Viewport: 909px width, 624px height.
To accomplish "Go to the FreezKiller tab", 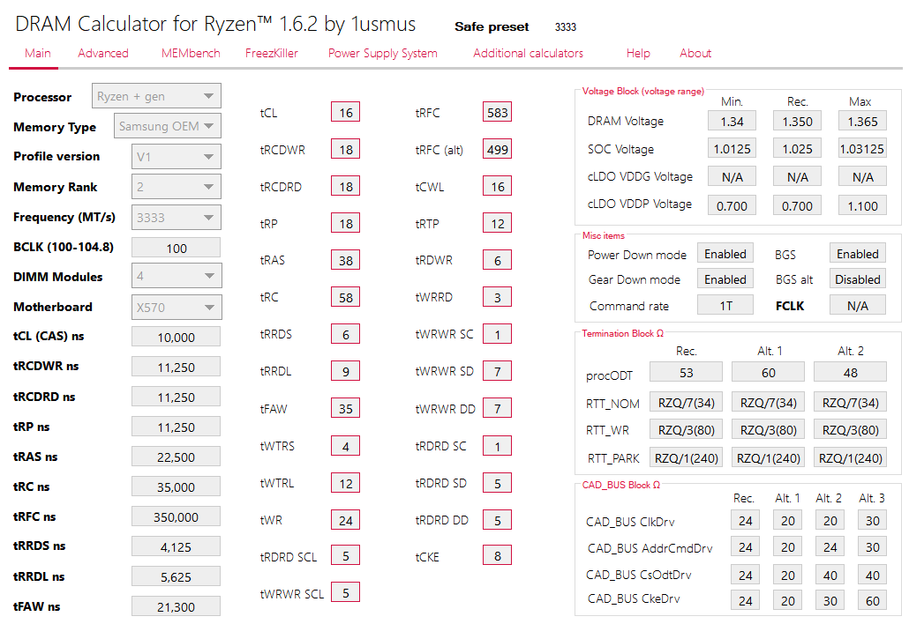I will 271,53.
